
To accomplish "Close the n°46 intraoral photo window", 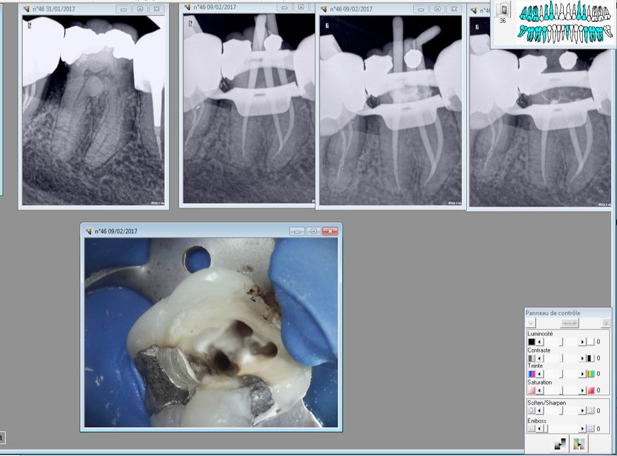I will (330, 231).
